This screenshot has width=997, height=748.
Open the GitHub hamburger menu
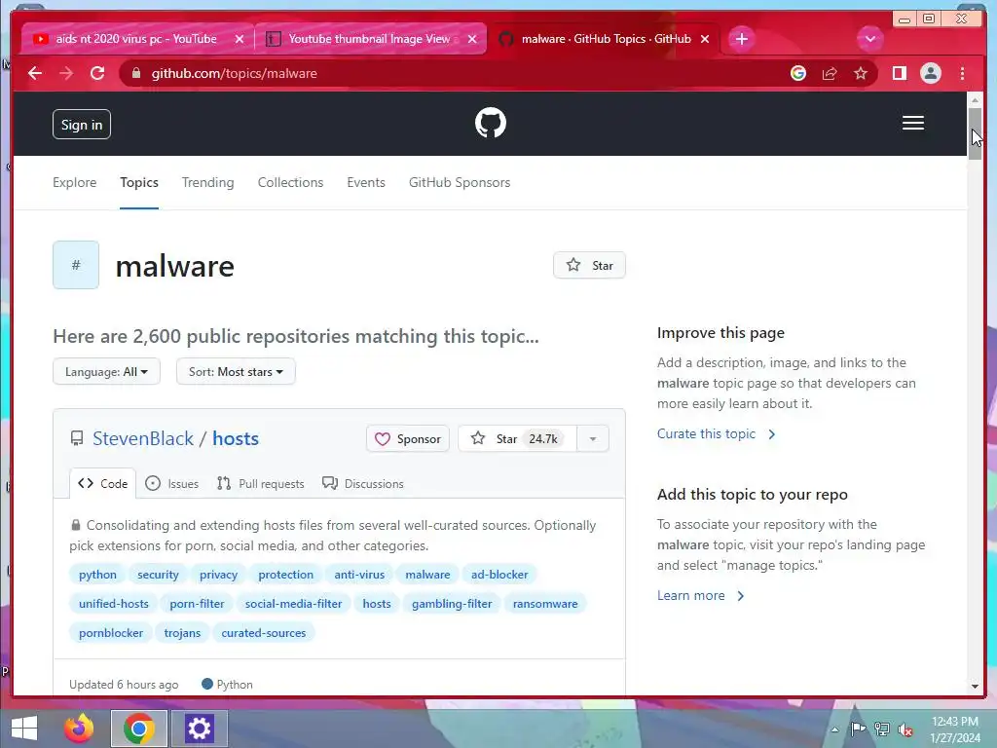[912, 123]
